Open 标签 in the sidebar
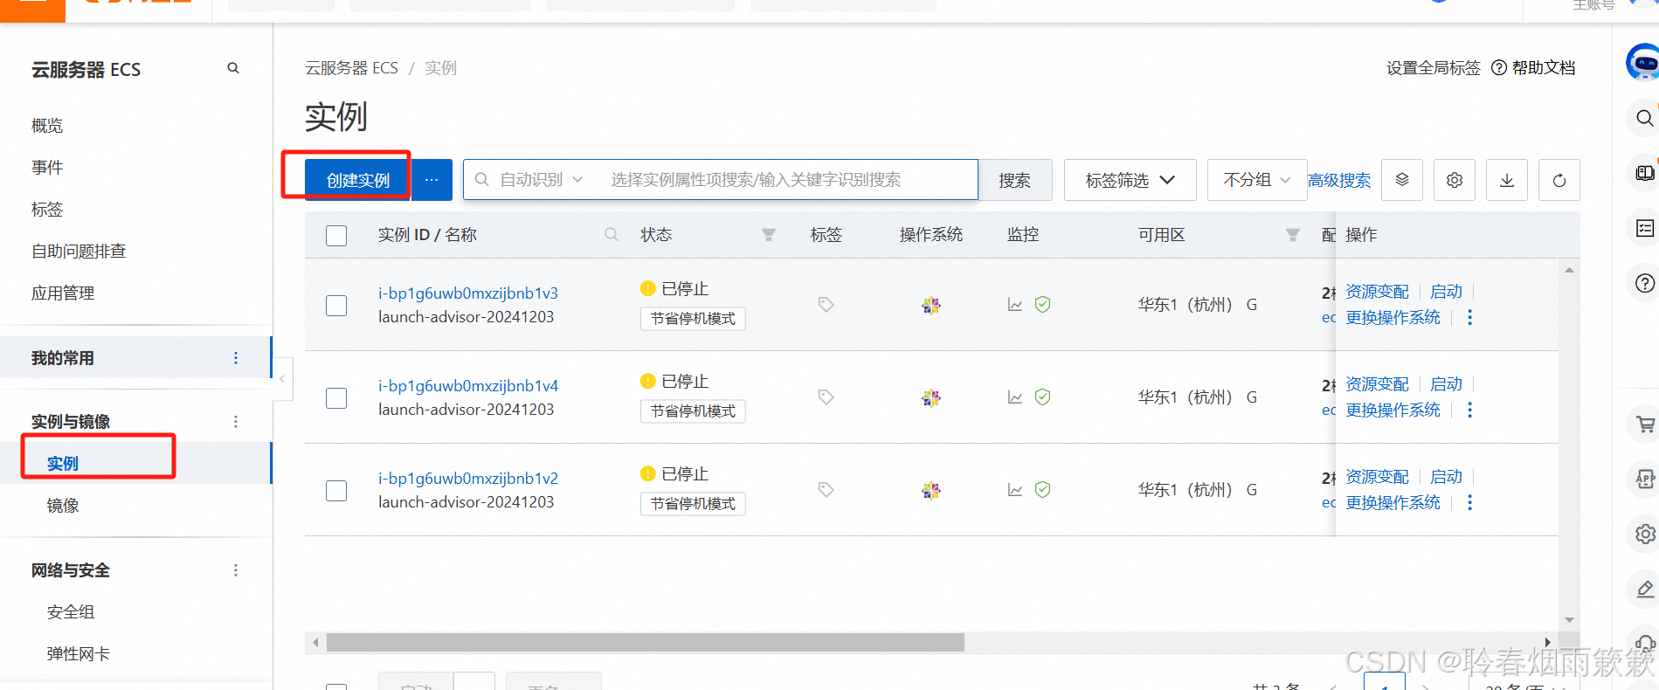Image resolution: width=1659 pixels, height=690 pixels. pos(47,210)
